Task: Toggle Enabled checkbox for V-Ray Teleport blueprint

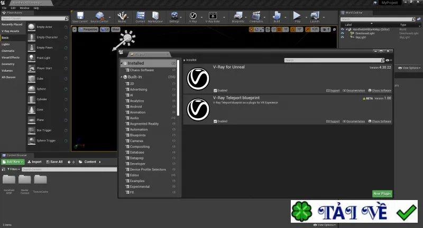Action: pos(215,121)
